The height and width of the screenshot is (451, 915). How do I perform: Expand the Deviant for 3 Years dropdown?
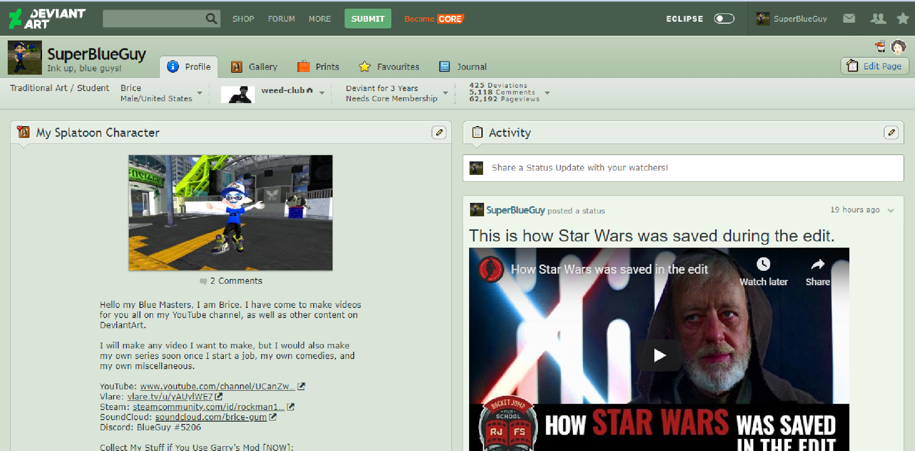point(445,93)
